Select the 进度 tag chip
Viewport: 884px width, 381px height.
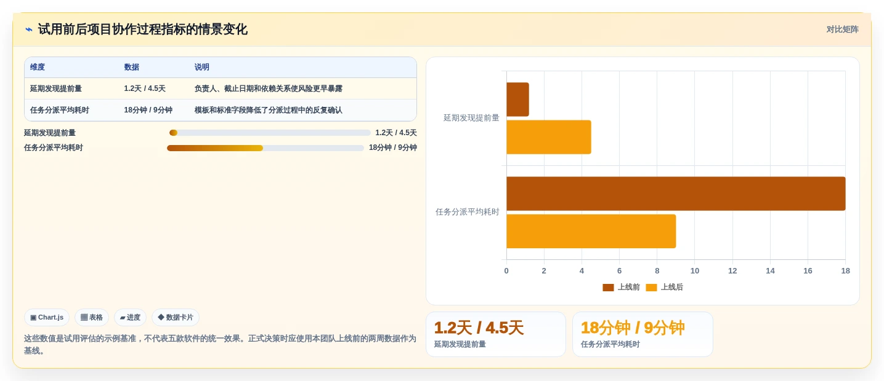click(x=130, y=318)
